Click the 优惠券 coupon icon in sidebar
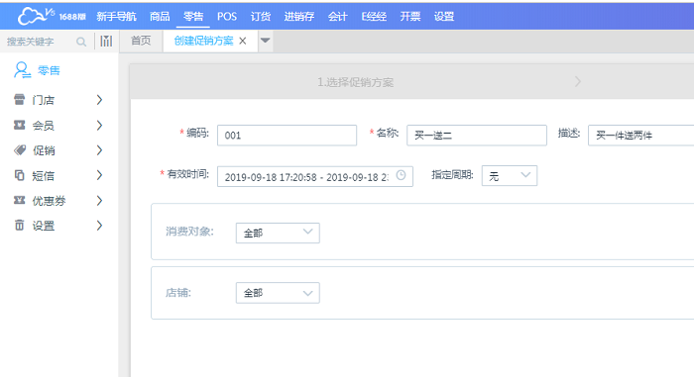The image size is (694, 377). [19, 201]
